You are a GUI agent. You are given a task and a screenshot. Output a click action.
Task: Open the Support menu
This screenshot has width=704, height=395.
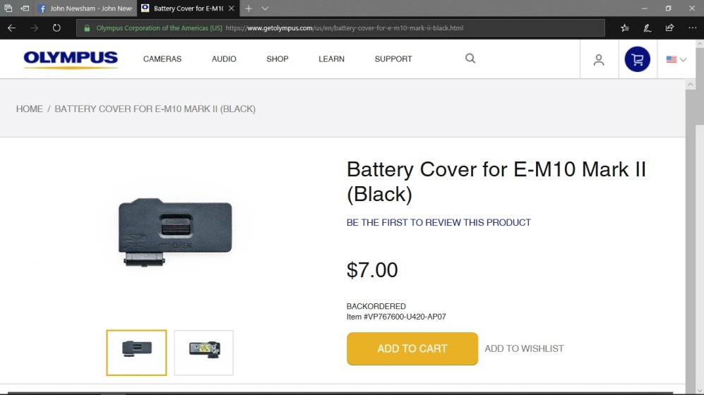pos(393,59)
